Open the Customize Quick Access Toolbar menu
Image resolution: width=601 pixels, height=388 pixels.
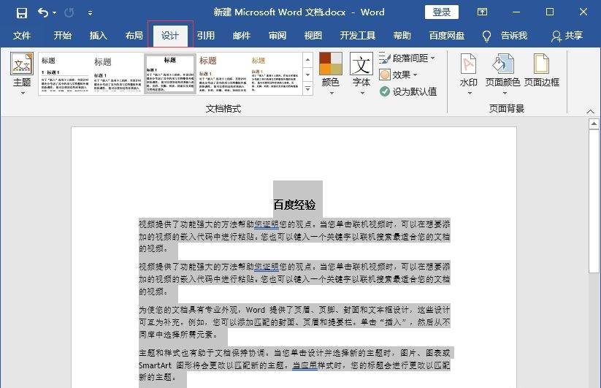point(90,13)
